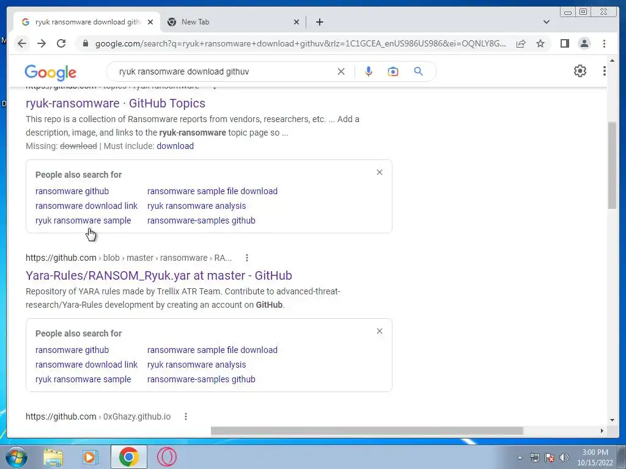The width and height of the screenshot is (626, 469).
Task: Select 'ransomware github' in second suggestions box
Action: point(72,350)
